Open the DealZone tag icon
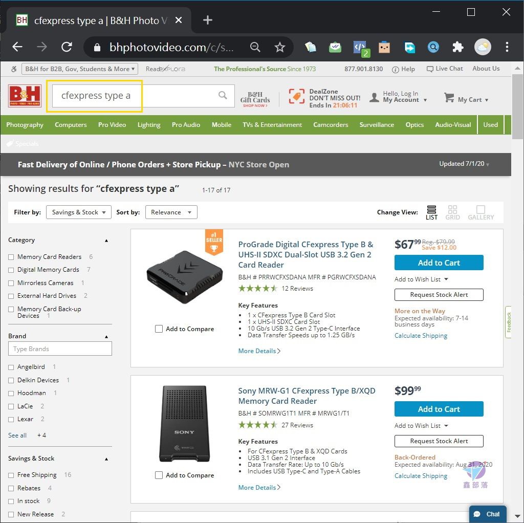Viewport: 524px width, 523px height. coord(296,96)
